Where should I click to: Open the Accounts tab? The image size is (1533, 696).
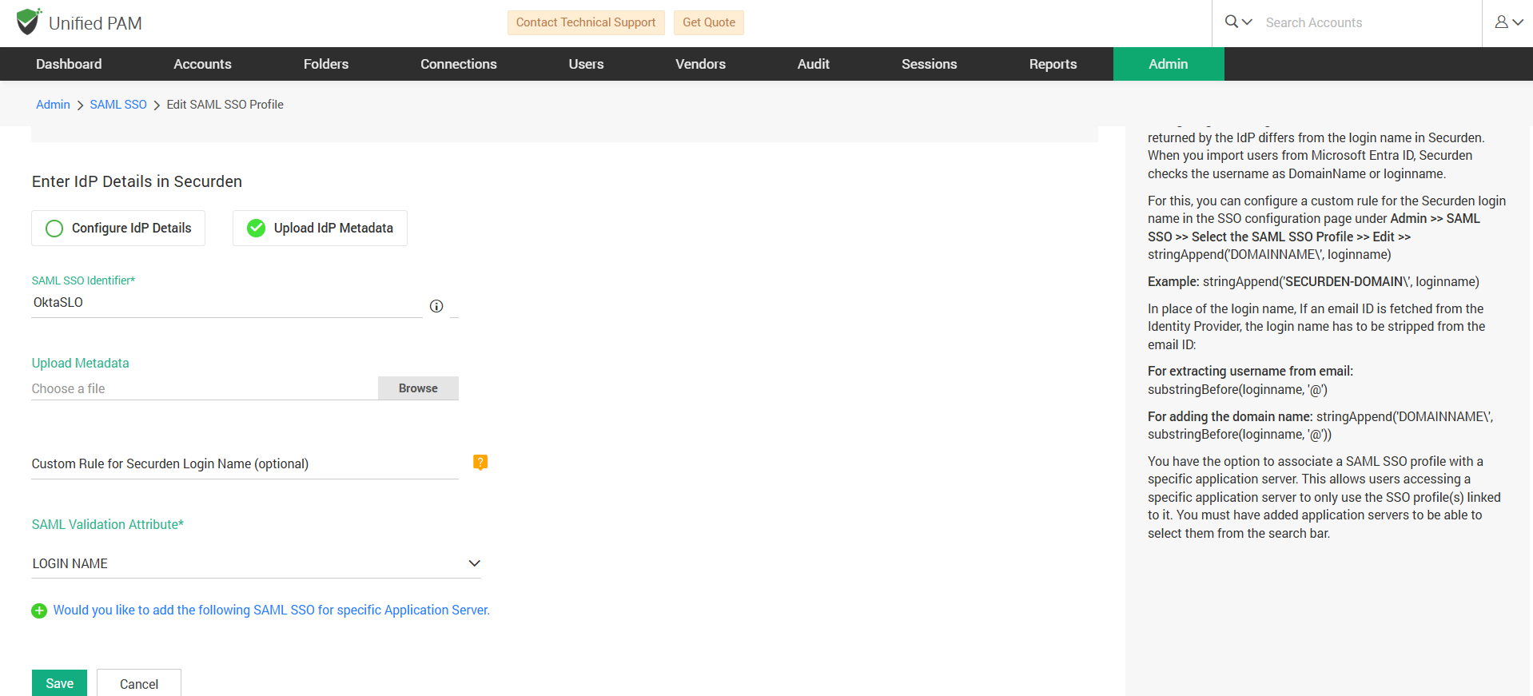pyautogui.click(x=202, y=64)
